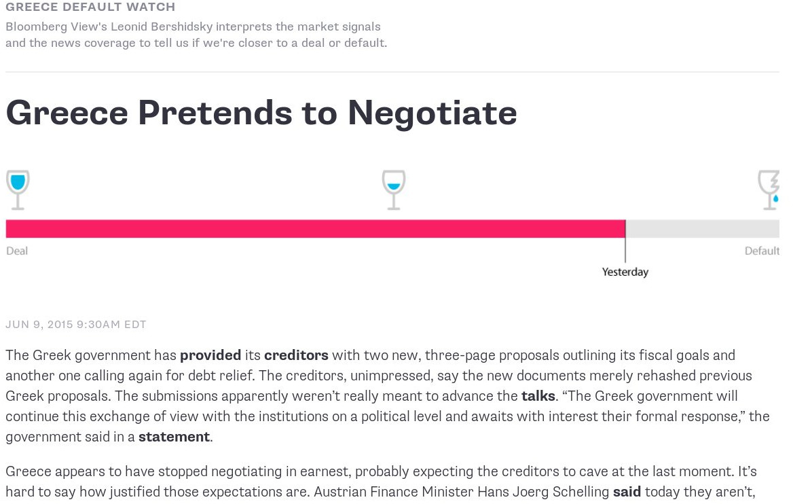Click the Default label under the bar

tap(762, 251)
